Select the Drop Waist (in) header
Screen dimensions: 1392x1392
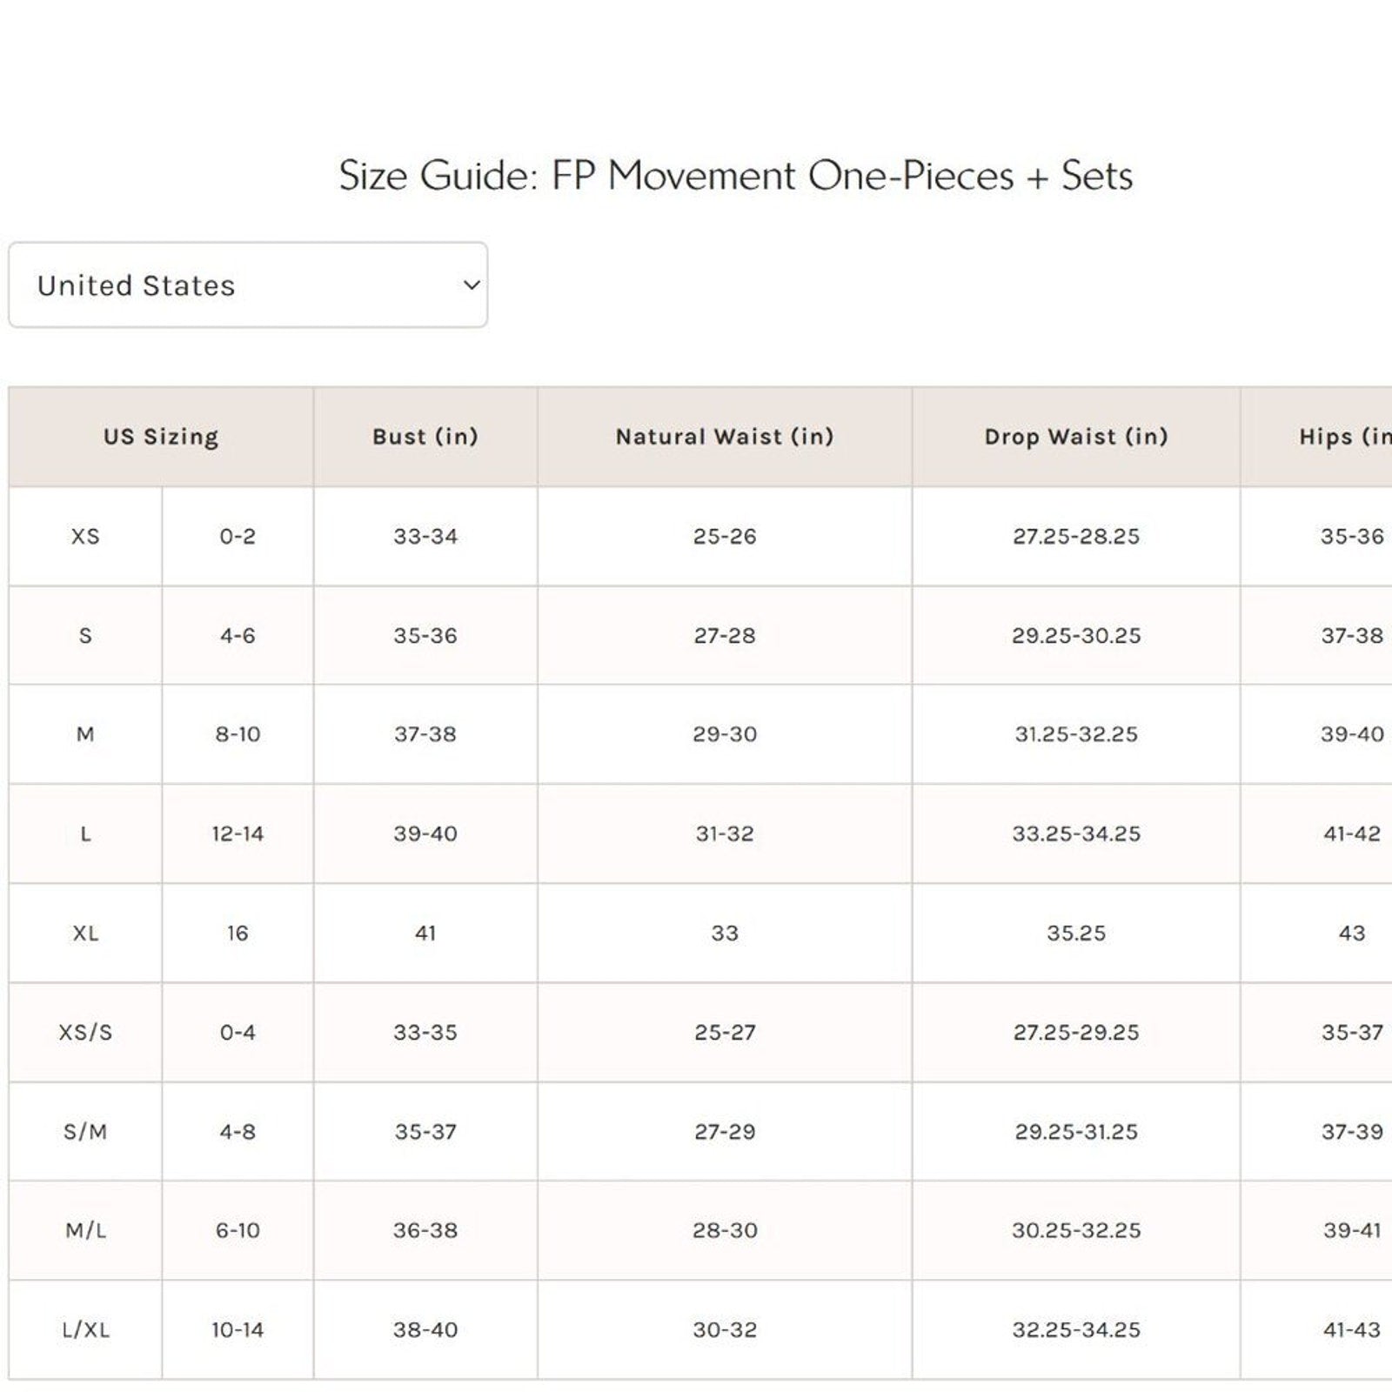coord(1076,437)
